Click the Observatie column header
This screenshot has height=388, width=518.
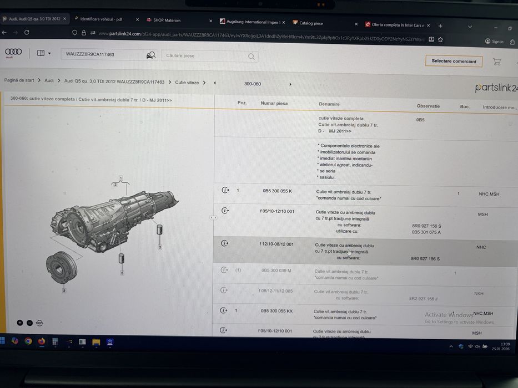tap(428, 106)
